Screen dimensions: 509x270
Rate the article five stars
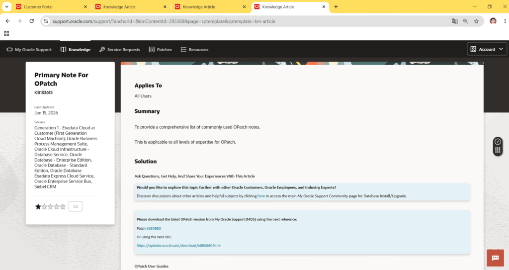click(x=63, y=207)
